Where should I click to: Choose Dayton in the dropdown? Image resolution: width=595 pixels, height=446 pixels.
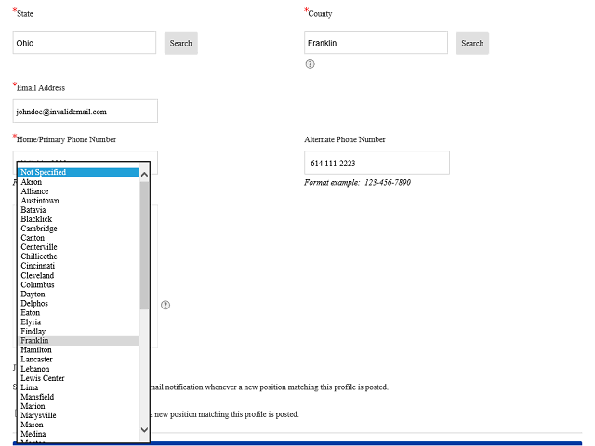tap(79, 294)
